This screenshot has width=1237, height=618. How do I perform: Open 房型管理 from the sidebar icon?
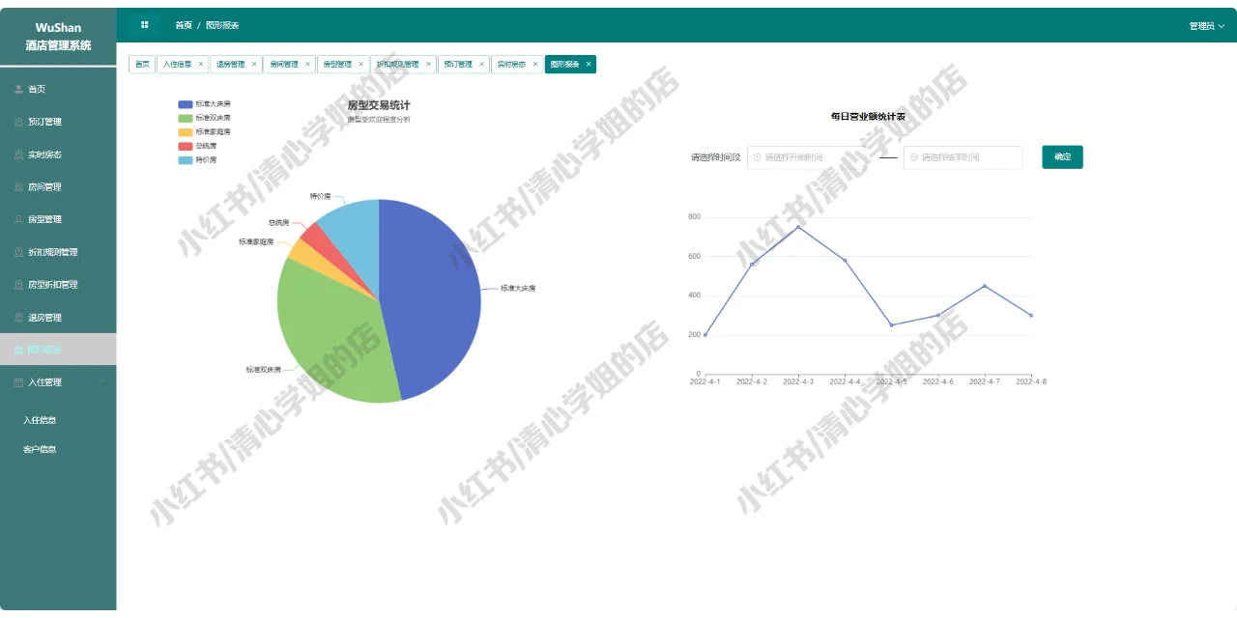click(x=20, y=219)
